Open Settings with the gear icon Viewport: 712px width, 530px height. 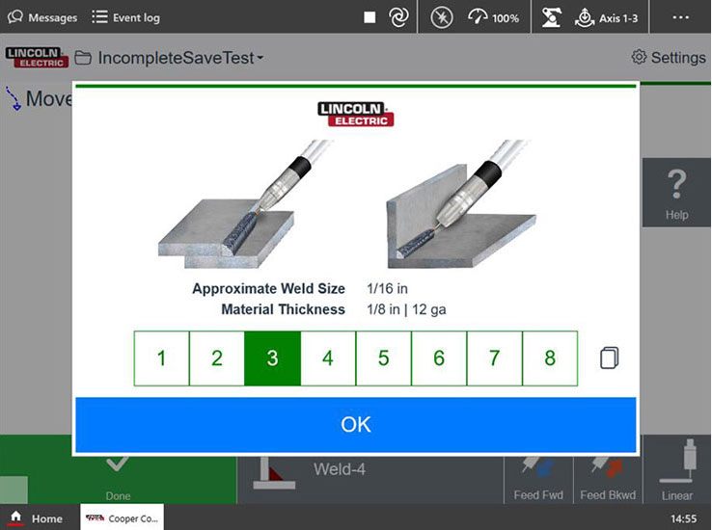point(669,58)
